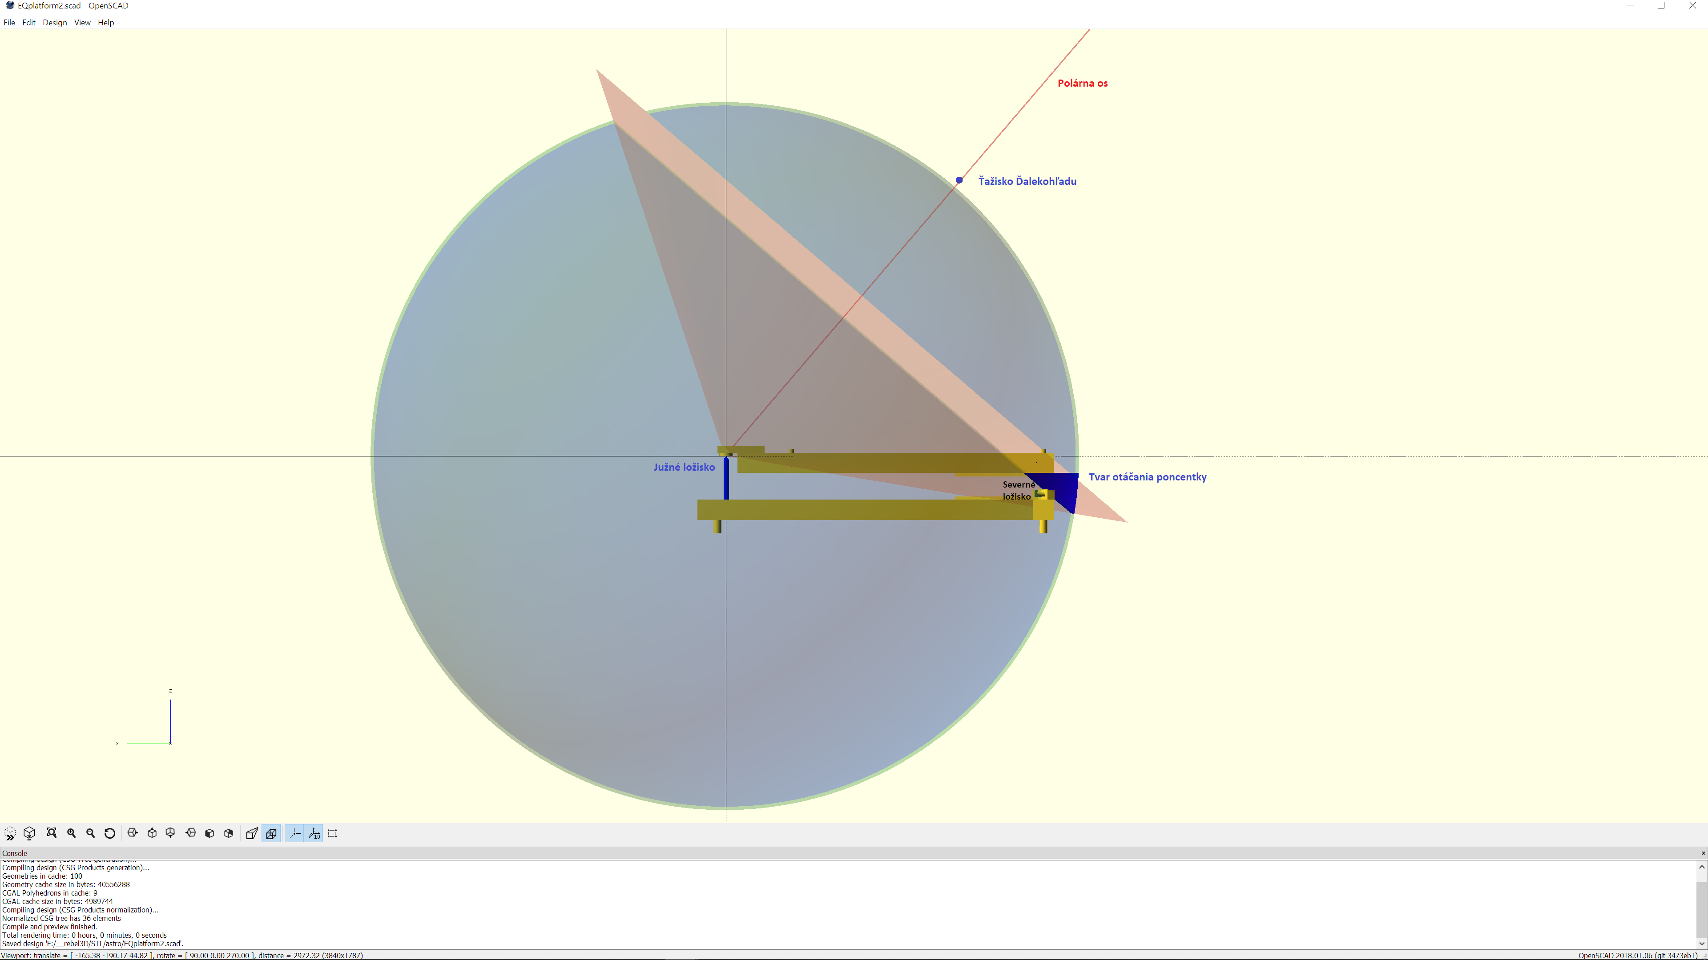Viewport: 1708px width, 960px height.
Task: Click the console scrollbar thumb
Action: [x=1702, y=909]
